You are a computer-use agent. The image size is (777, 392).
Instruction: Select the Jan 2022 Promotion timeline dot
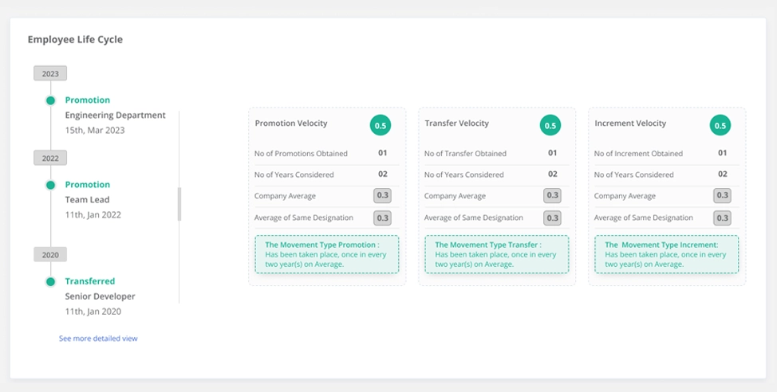pyautogui.click(x=50, y=185)
